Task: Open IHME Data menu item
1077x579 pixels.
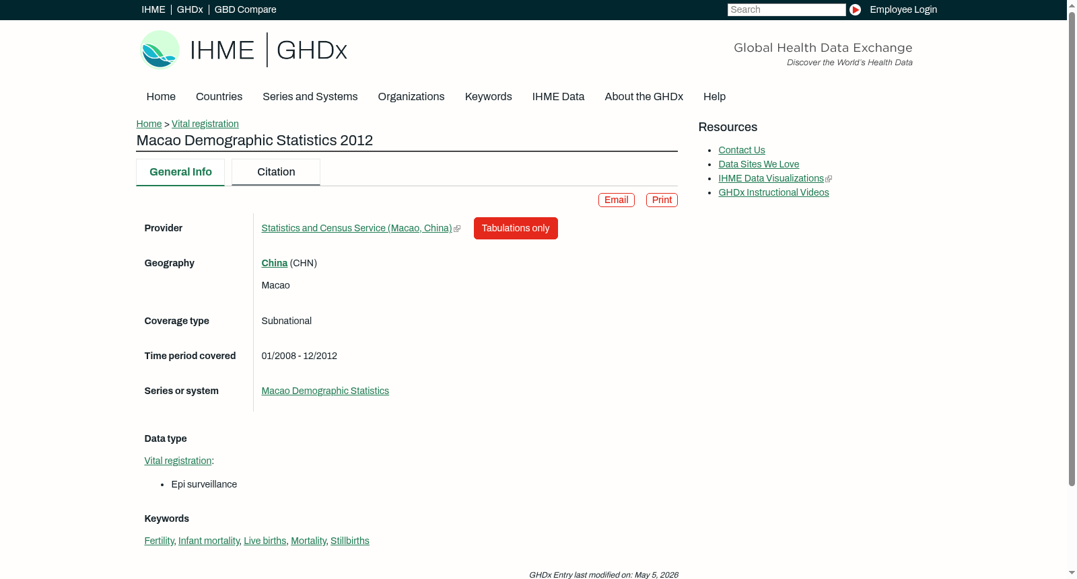Action: click(558, 97)
